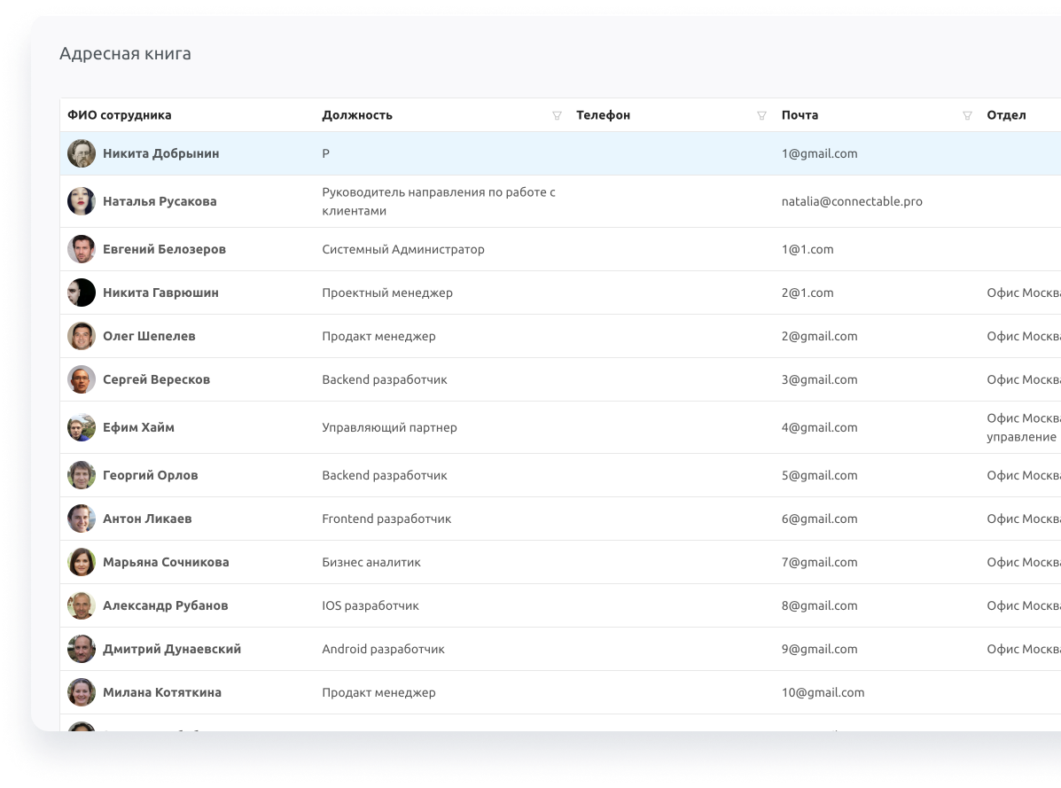Click the Backend разработчик title of Георгий Орлов
This screenshot has height=788, width=1061.
click(385, 475)
